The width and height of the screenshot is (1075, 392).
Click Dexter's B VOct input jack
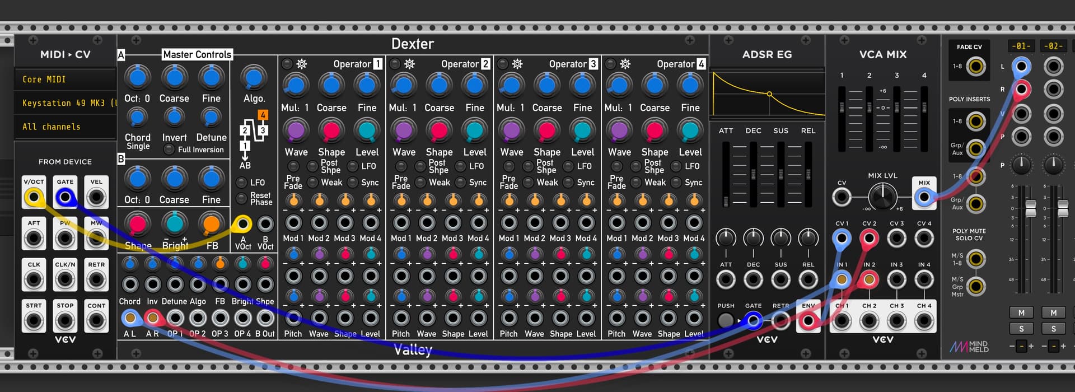(x=265, y=224)
